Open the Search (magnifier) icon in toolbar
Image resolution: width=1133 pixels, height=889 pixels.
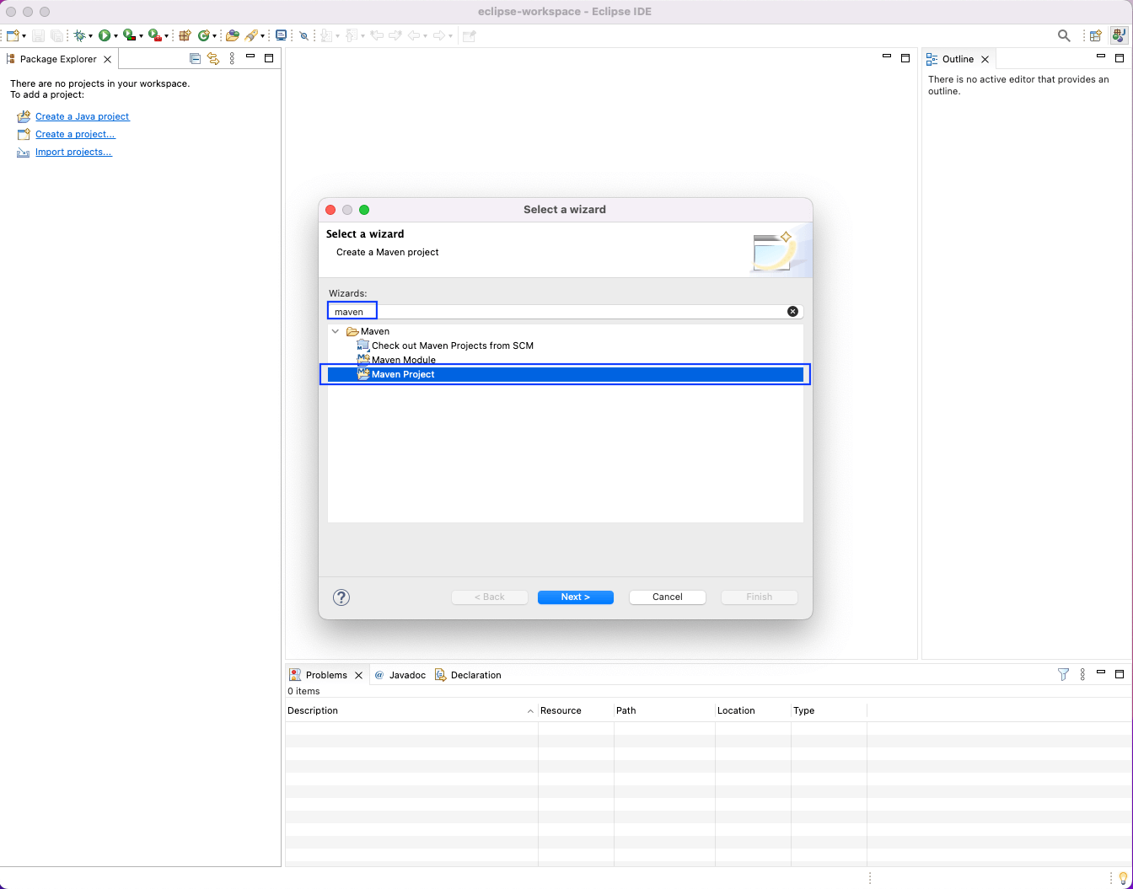point(1063,35)
